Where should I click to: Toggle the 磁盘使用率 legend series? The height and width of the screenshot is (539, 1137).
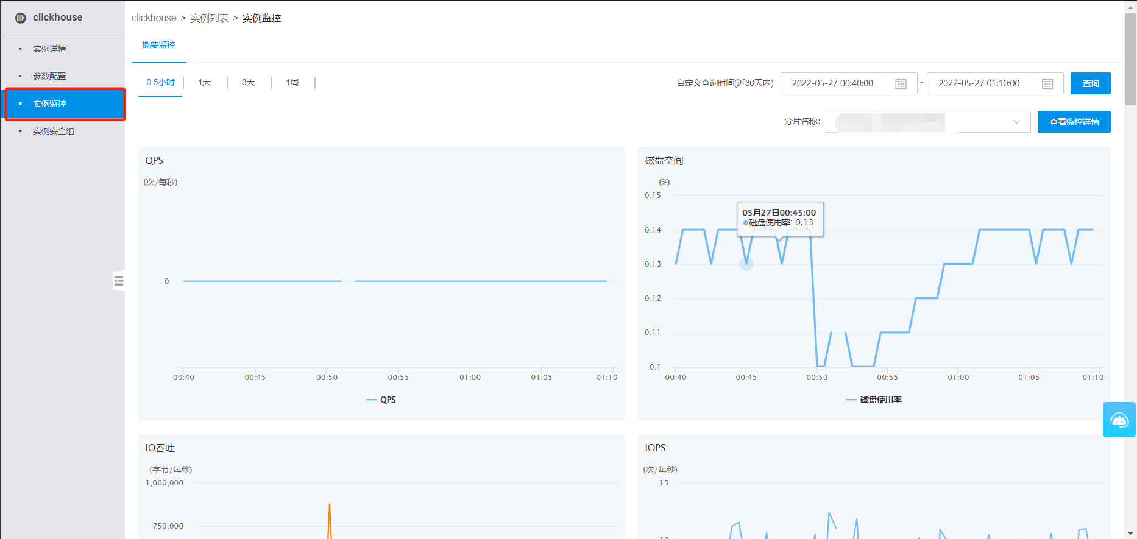coord(874,400)
